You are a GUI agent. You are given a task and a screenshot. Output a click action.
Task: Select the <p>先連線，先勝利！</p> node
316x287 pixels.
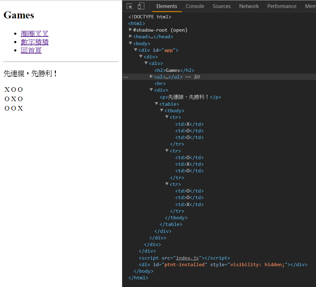pos(190,97)
